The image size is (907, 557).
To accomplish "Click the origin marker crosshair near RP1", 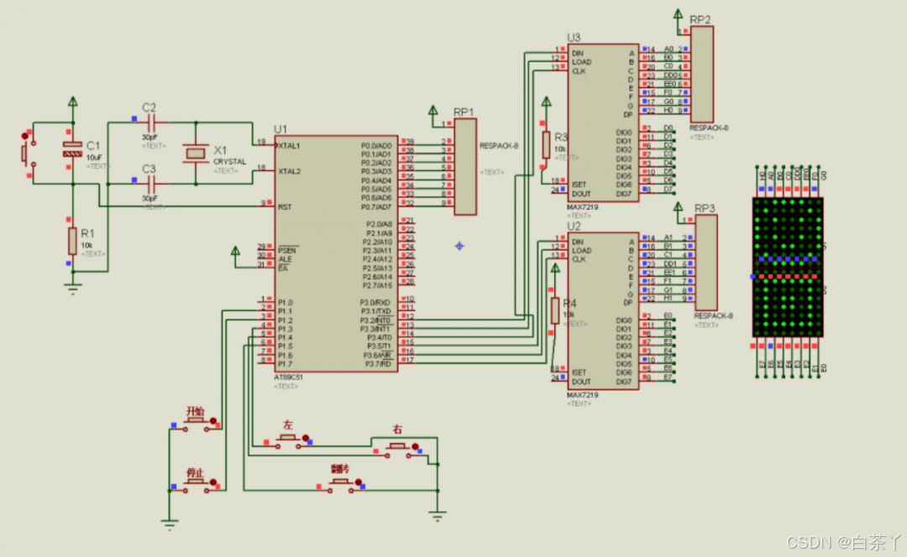I will click(459, 246).
